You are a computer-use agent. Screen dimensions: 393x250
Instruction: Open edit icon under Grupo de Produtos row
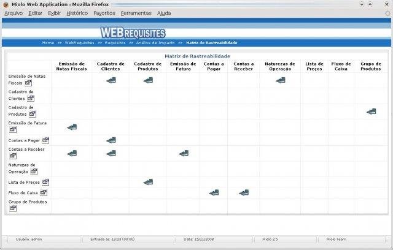(13, 208)
